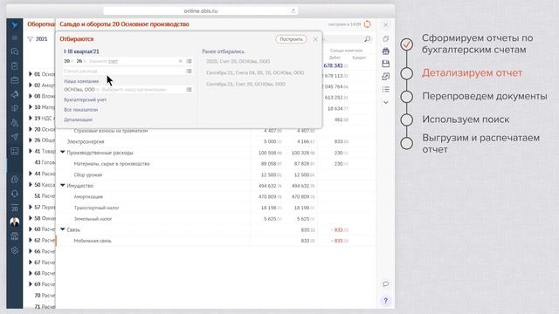Click the magnifier search icon
The height and width of the screenshot is (314, 559).
[367, 38]
